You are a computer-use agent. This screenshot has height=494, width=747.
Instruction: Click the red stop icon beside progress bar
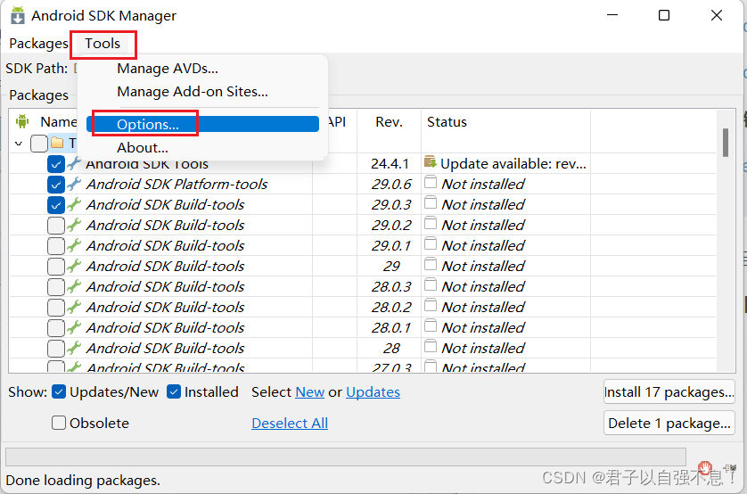[705, 468]
